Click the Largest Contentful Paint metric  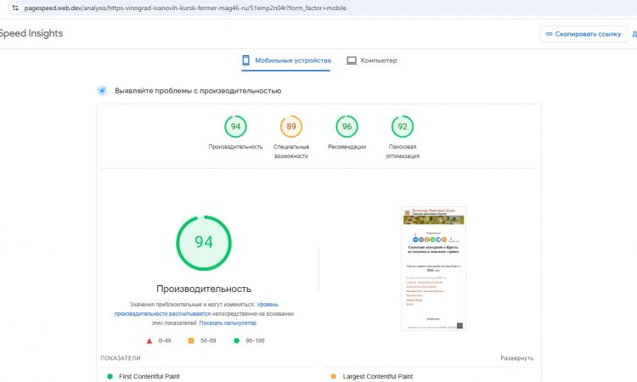click(x=378, y=377)
